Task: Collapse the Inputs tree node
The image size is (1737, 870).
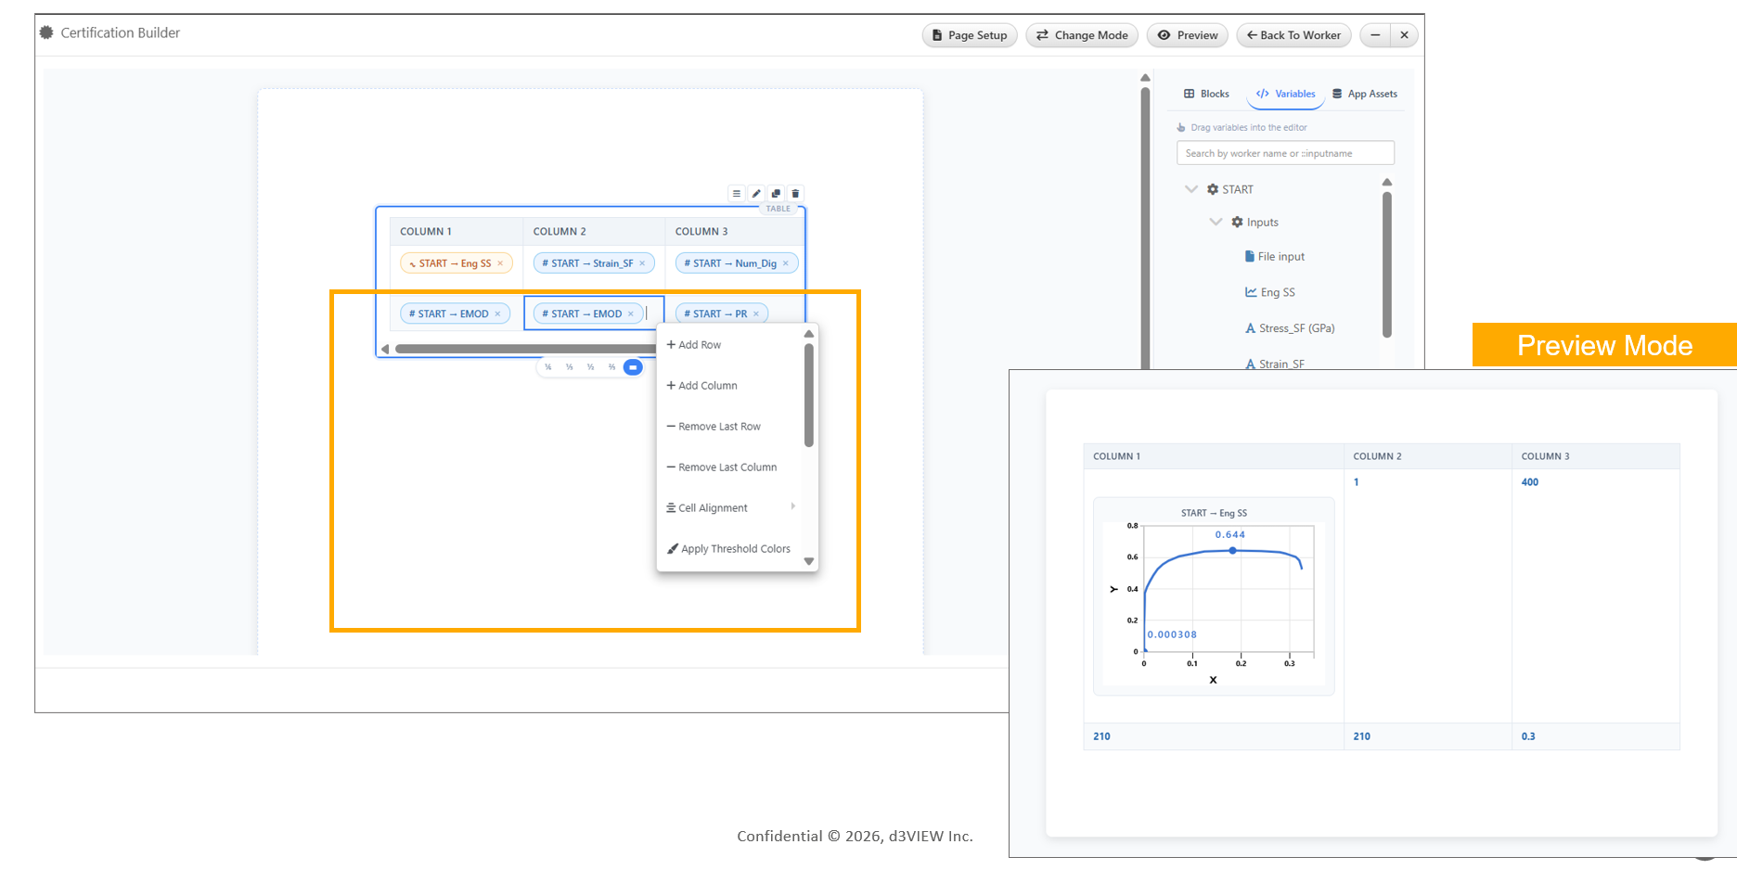Action: [1216, 223]
